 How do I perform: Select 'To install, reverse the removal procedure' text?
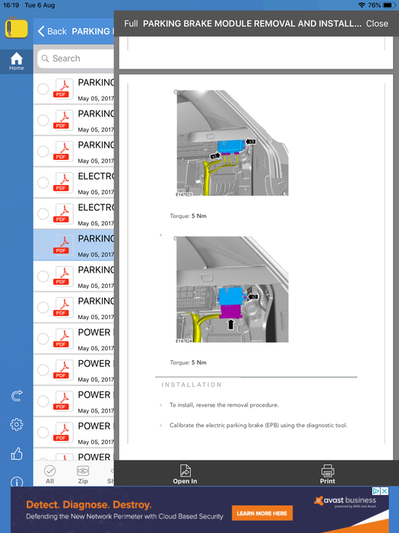pyautogui.click(x=224, y=405)
